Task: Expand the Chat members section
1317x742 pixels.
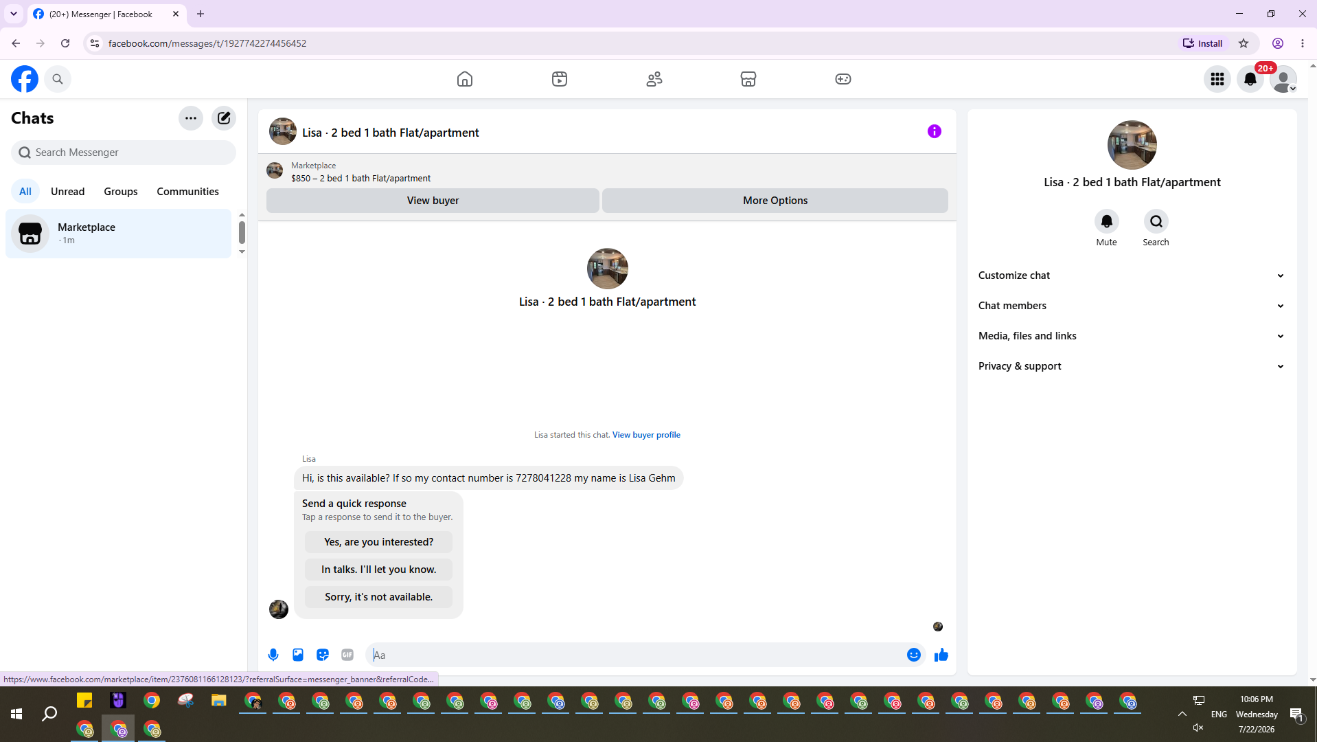Action: click(1132, 306)
